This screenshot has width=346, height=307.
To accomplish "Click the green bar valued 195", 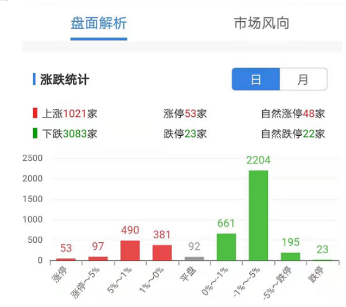I will coord(290,257).
